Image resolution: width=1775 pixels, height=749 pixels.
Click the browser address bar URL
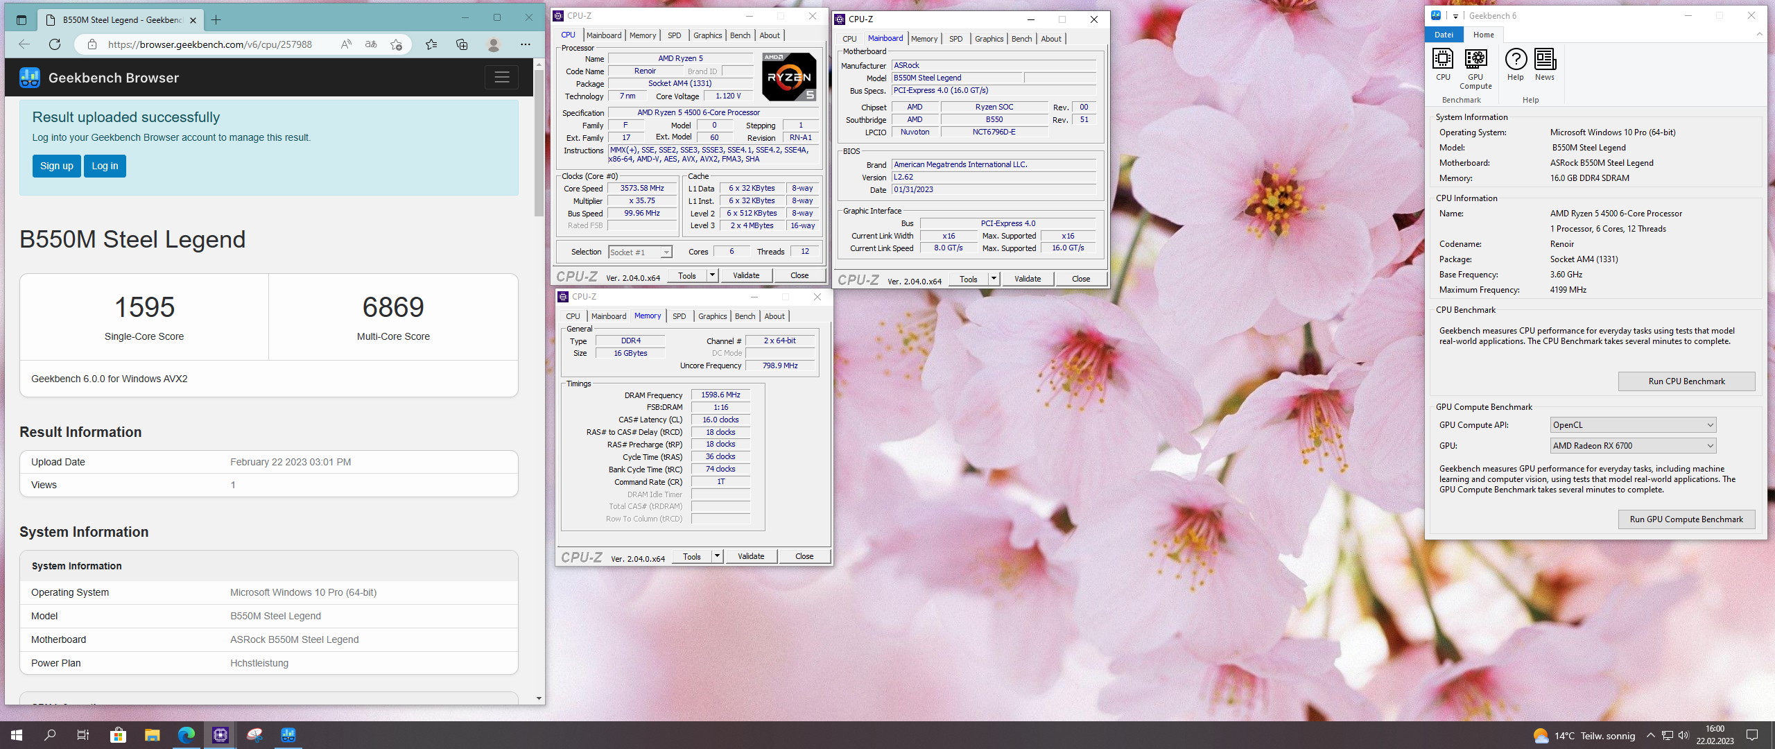tap(209, 44)
